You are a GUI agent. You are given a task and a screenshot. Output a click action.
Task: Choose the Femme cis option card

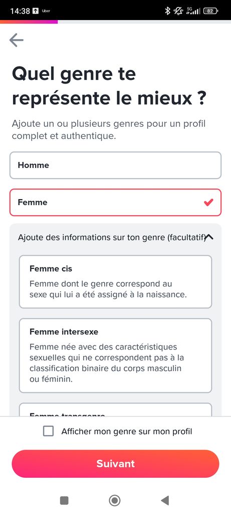(115, 282)
